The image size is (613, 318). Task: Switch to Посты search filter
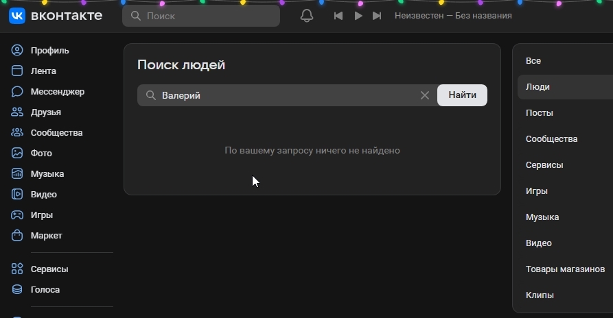click(x=539, y=113)
